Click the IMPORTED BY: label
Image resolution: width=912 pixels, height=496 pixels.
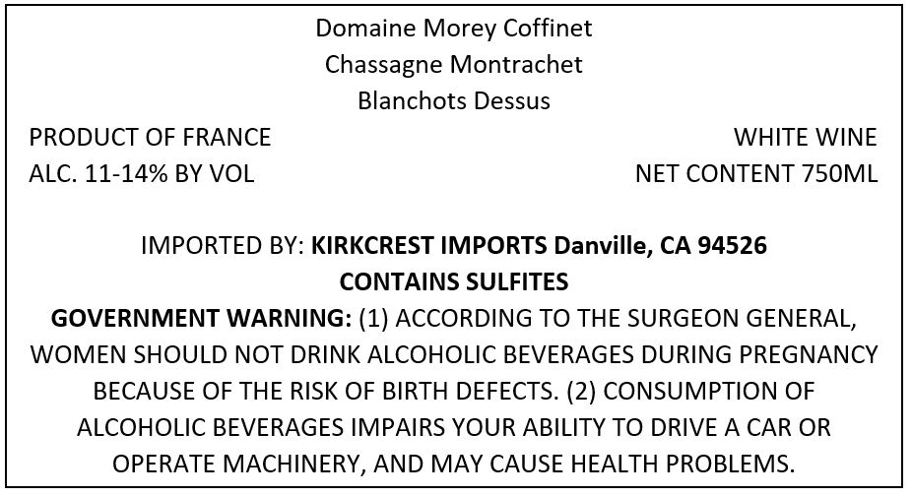223,245
